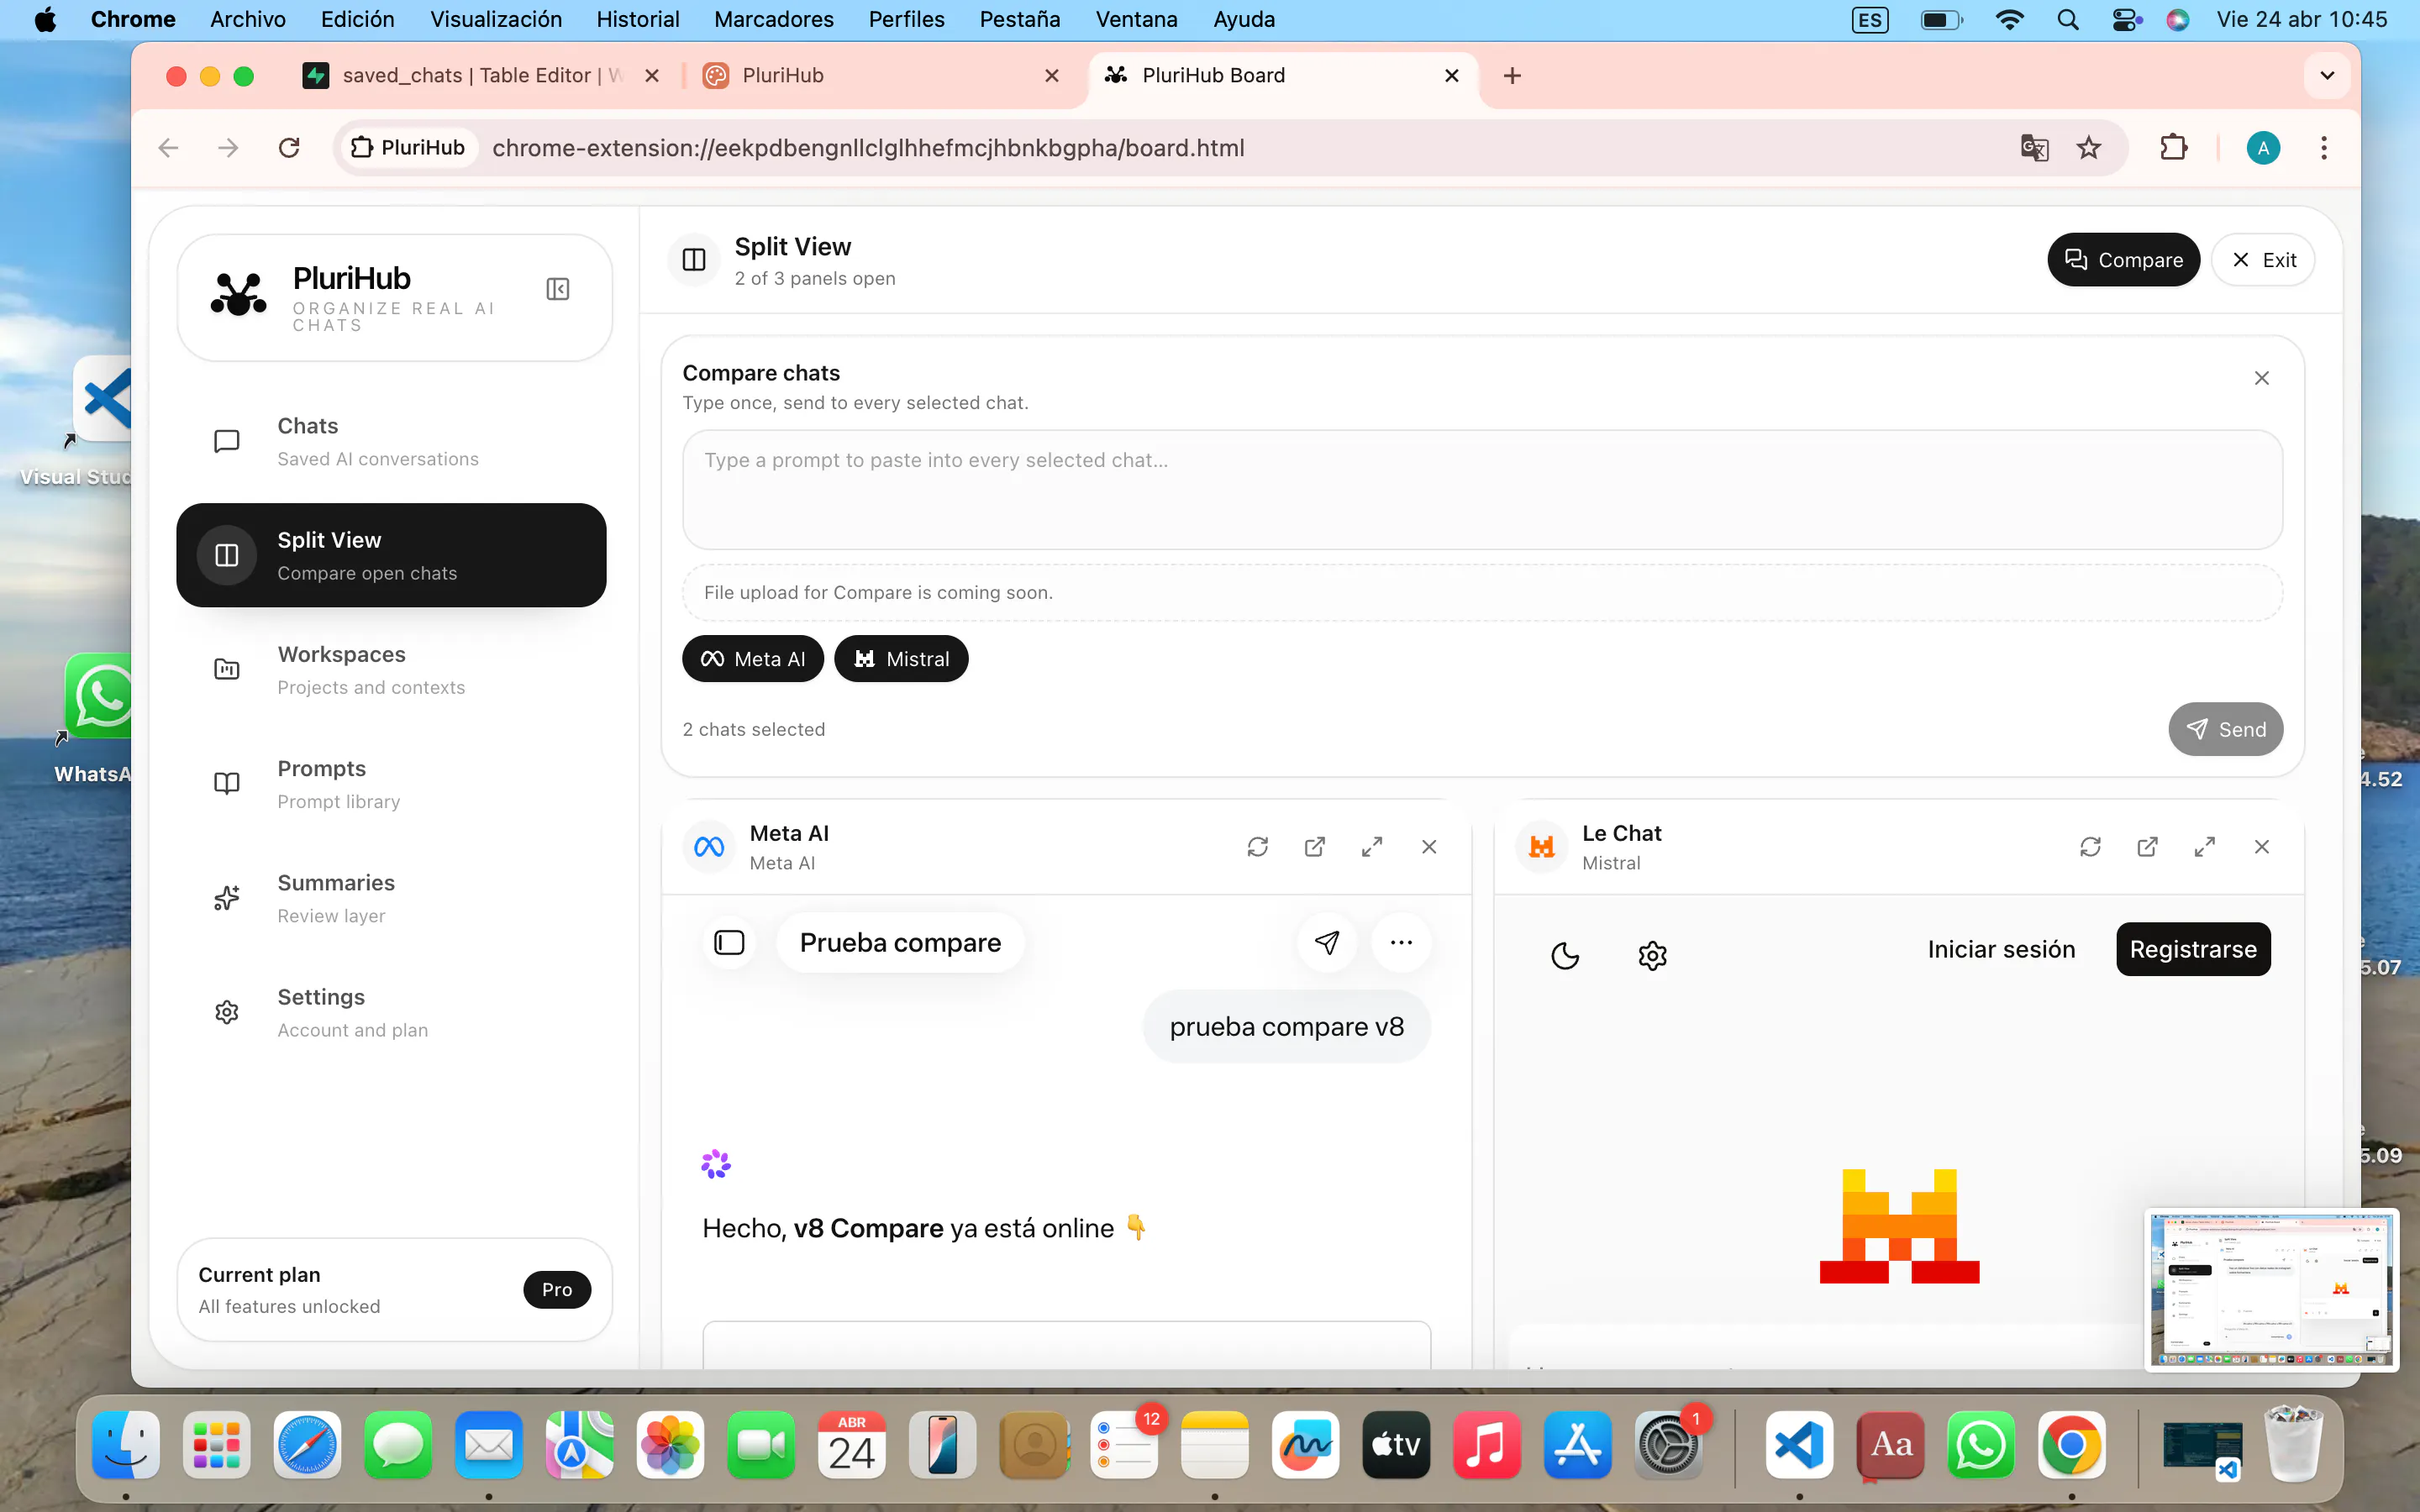Open Siri from the menu bar
The image size is (2420, 1512).
(x=2177, y=19)
